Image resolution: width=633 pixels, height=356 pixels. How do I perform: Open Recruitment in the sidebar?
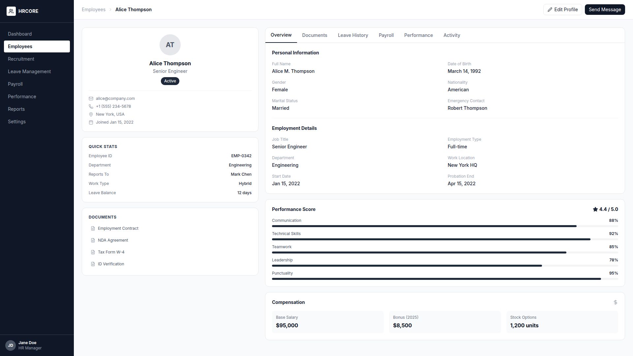click(37, 59)
